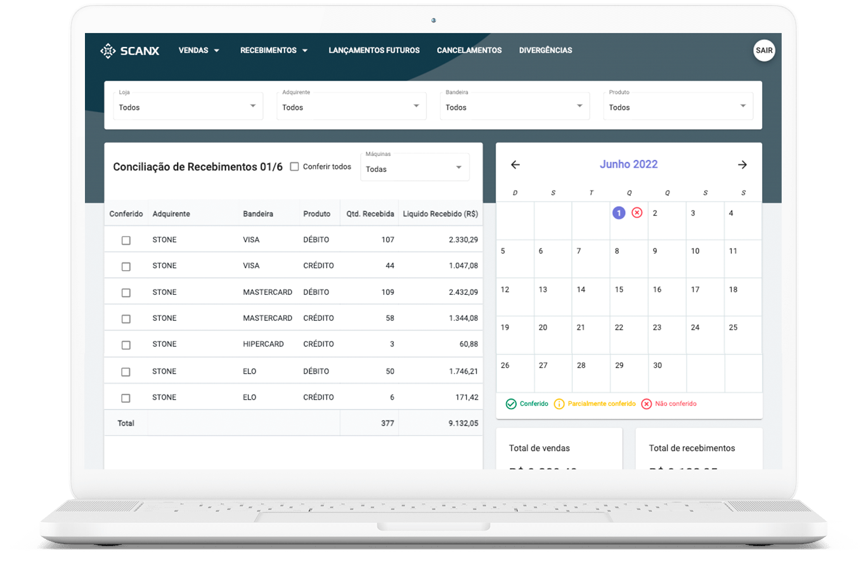Click the Liquido Recebido (R$) column header

tap(441, 214)
